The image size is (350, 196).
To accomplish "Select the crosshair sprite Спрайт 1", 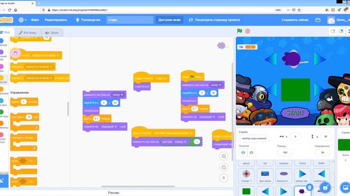I will 246,176.
